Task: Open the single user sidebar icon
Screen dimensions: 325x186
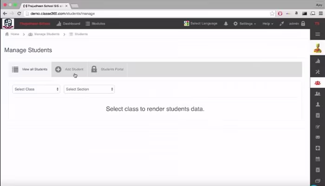Action: (x=318, y=105)
